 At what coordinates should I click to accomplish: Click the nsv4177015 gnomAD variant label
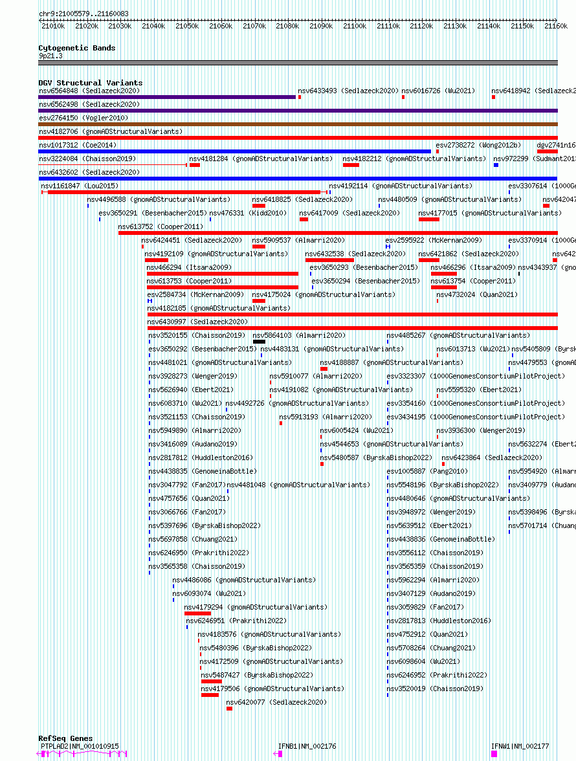(490, 213)
